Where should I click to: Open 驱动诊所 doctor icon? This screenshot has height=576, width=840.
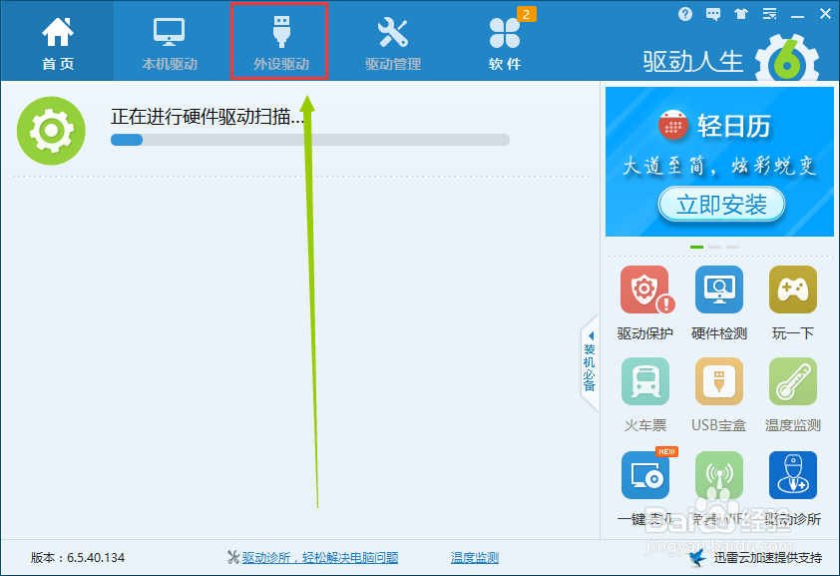pos(793,475)
